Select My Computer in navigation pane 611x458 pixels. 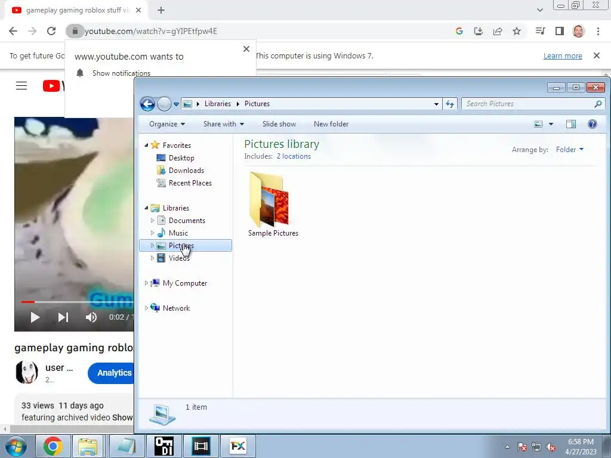pos(185,283)
